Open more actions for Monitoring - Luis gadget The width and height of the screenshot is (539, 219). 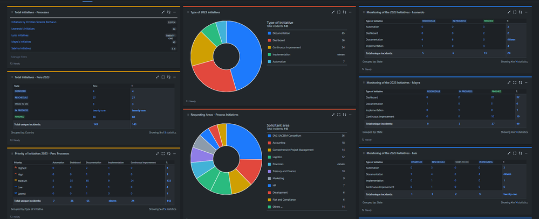point(526,153)
